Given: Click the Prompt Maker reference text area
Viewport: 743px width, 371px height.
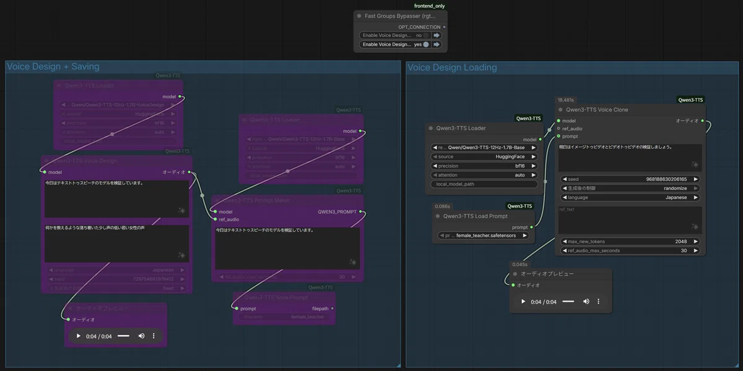Looking at the screenshot, I should point(288,249).
